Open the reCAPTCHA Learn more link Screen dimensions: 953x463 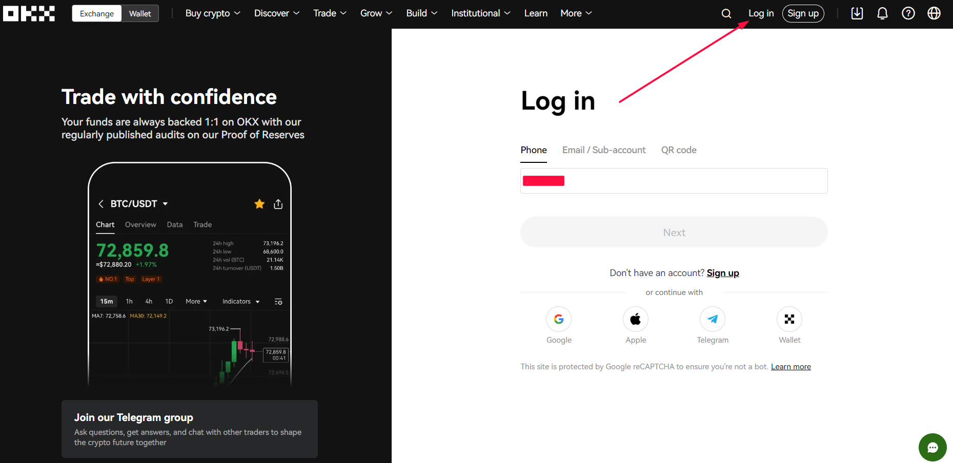tap(791, 367)
